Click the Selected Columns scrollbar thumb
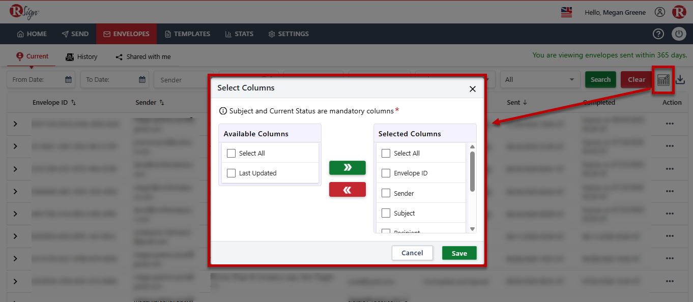The height and width of the screenshot is (302, 693). [472, 171]
